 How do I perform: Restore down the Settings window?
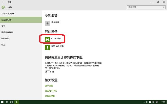158,2
